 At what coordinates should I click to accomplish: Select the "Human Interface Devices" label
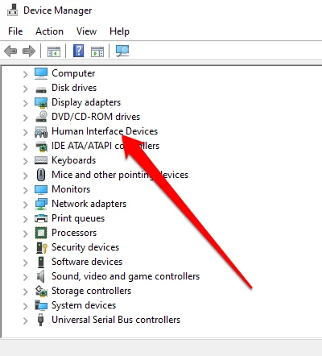pyautogui.click(x=105, y=131)
